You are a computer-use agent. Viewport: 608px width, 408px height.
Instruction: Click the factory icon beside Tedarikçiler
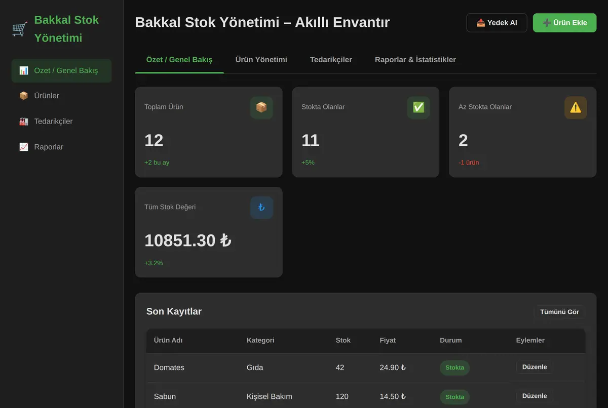[x=24, y=121]
